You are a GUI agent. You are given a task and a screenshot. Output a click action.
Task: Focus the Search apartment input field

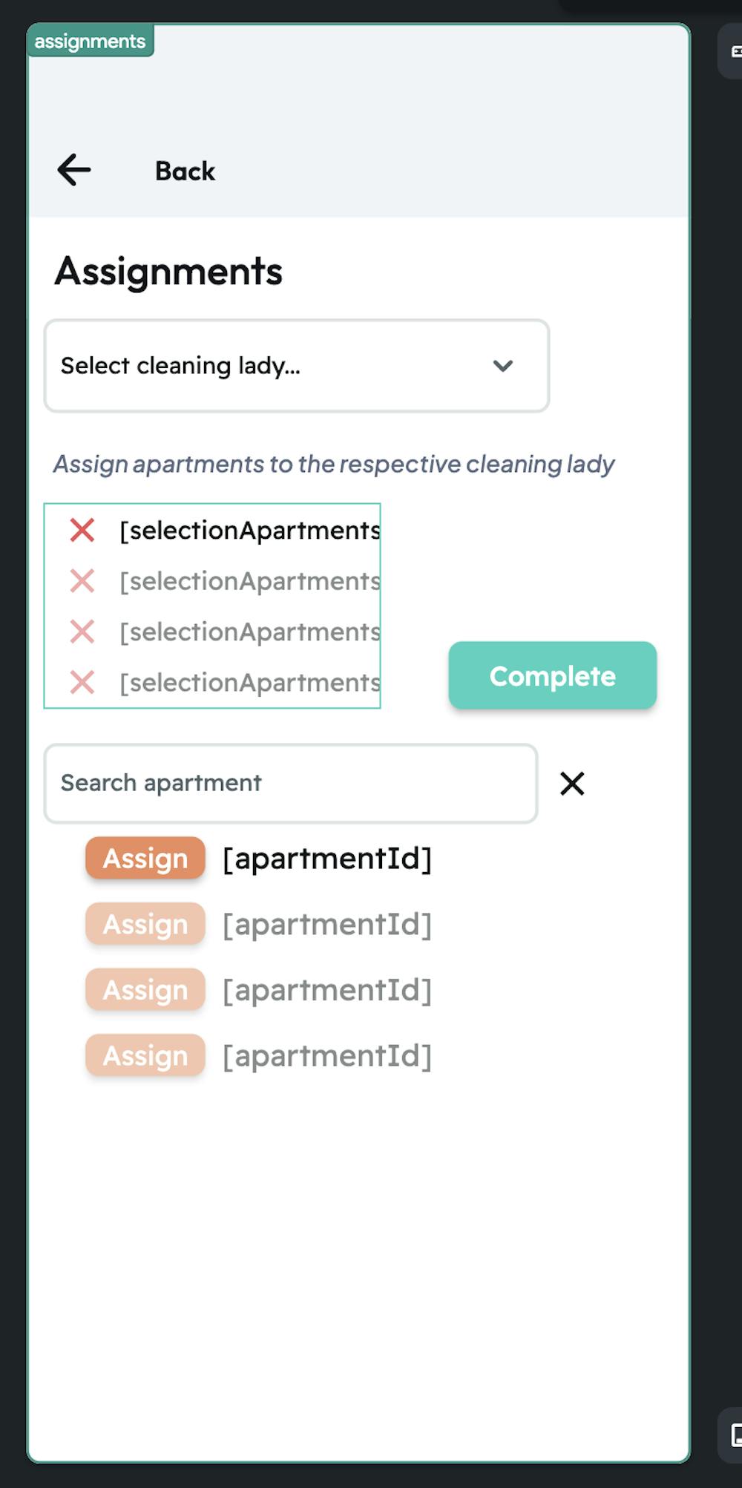[x=290, y=783]
